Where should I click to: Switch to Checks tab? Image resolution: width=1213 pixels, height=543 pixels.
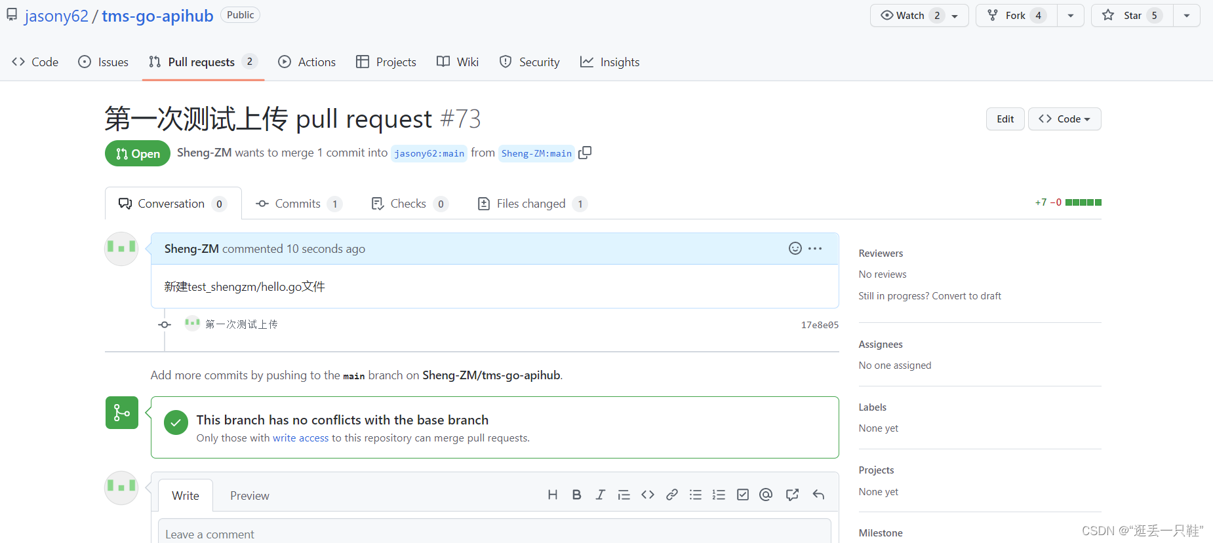click(x=410, y=204)
